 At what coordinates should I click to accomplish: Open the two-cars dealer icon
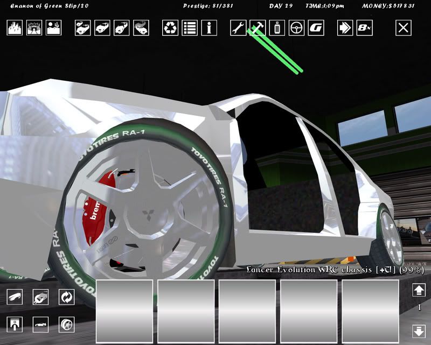pyautogui.click(x=83, y=28)
